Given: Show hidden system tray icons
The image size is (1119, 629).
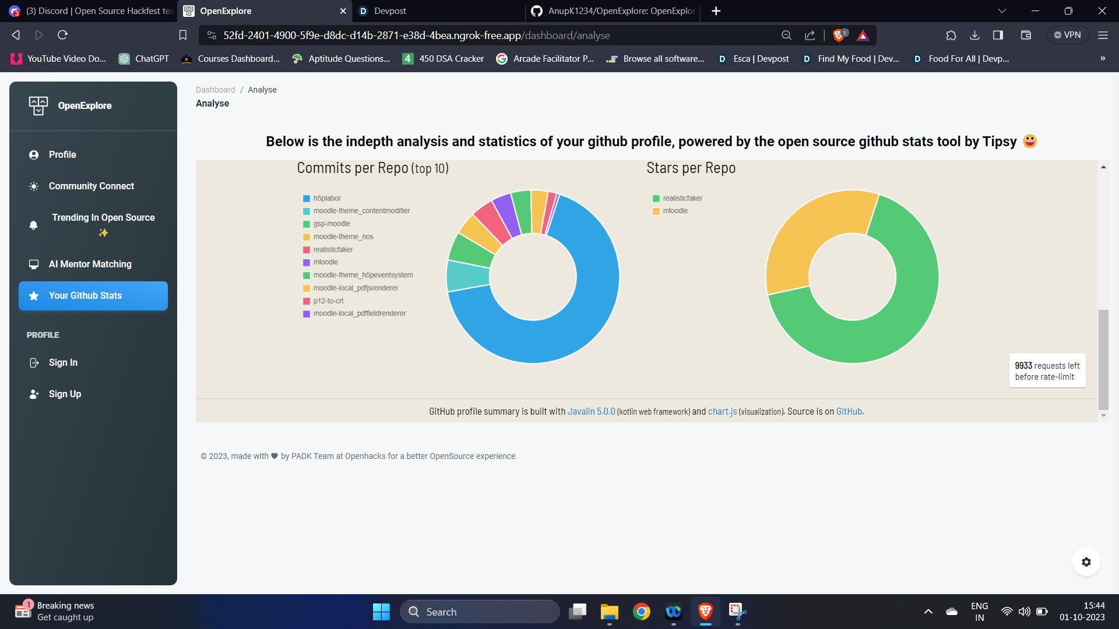Looking at the screenshot, I should tap(928, 612).
